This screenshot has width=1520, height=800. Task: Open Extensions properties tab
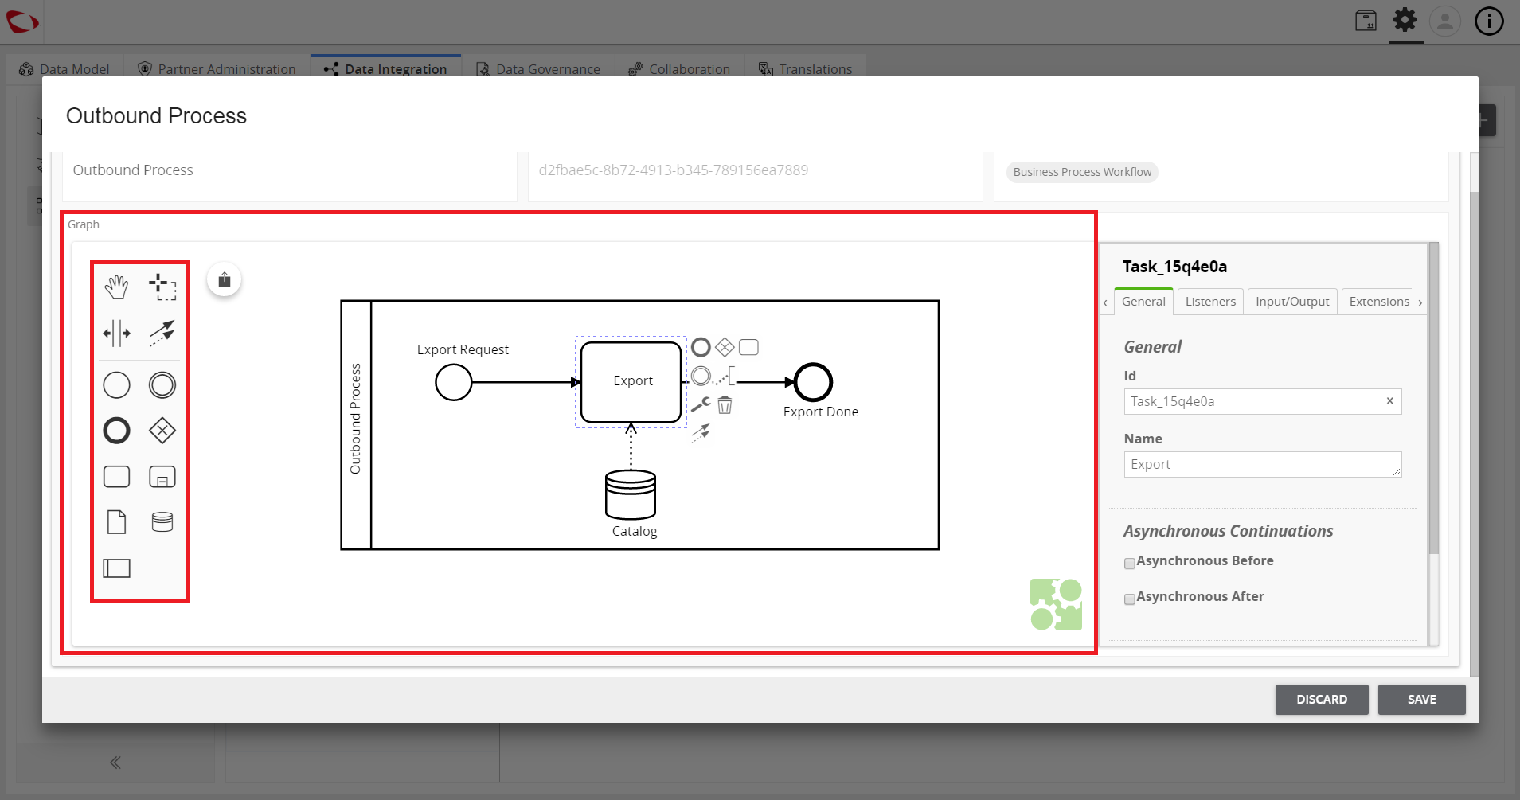click(1379, 302)
